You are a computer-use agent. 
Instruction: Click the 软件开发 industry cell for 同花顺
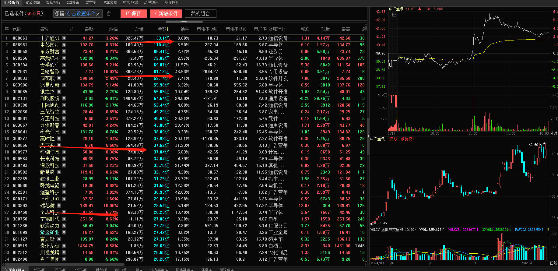[x=278, y=78]
